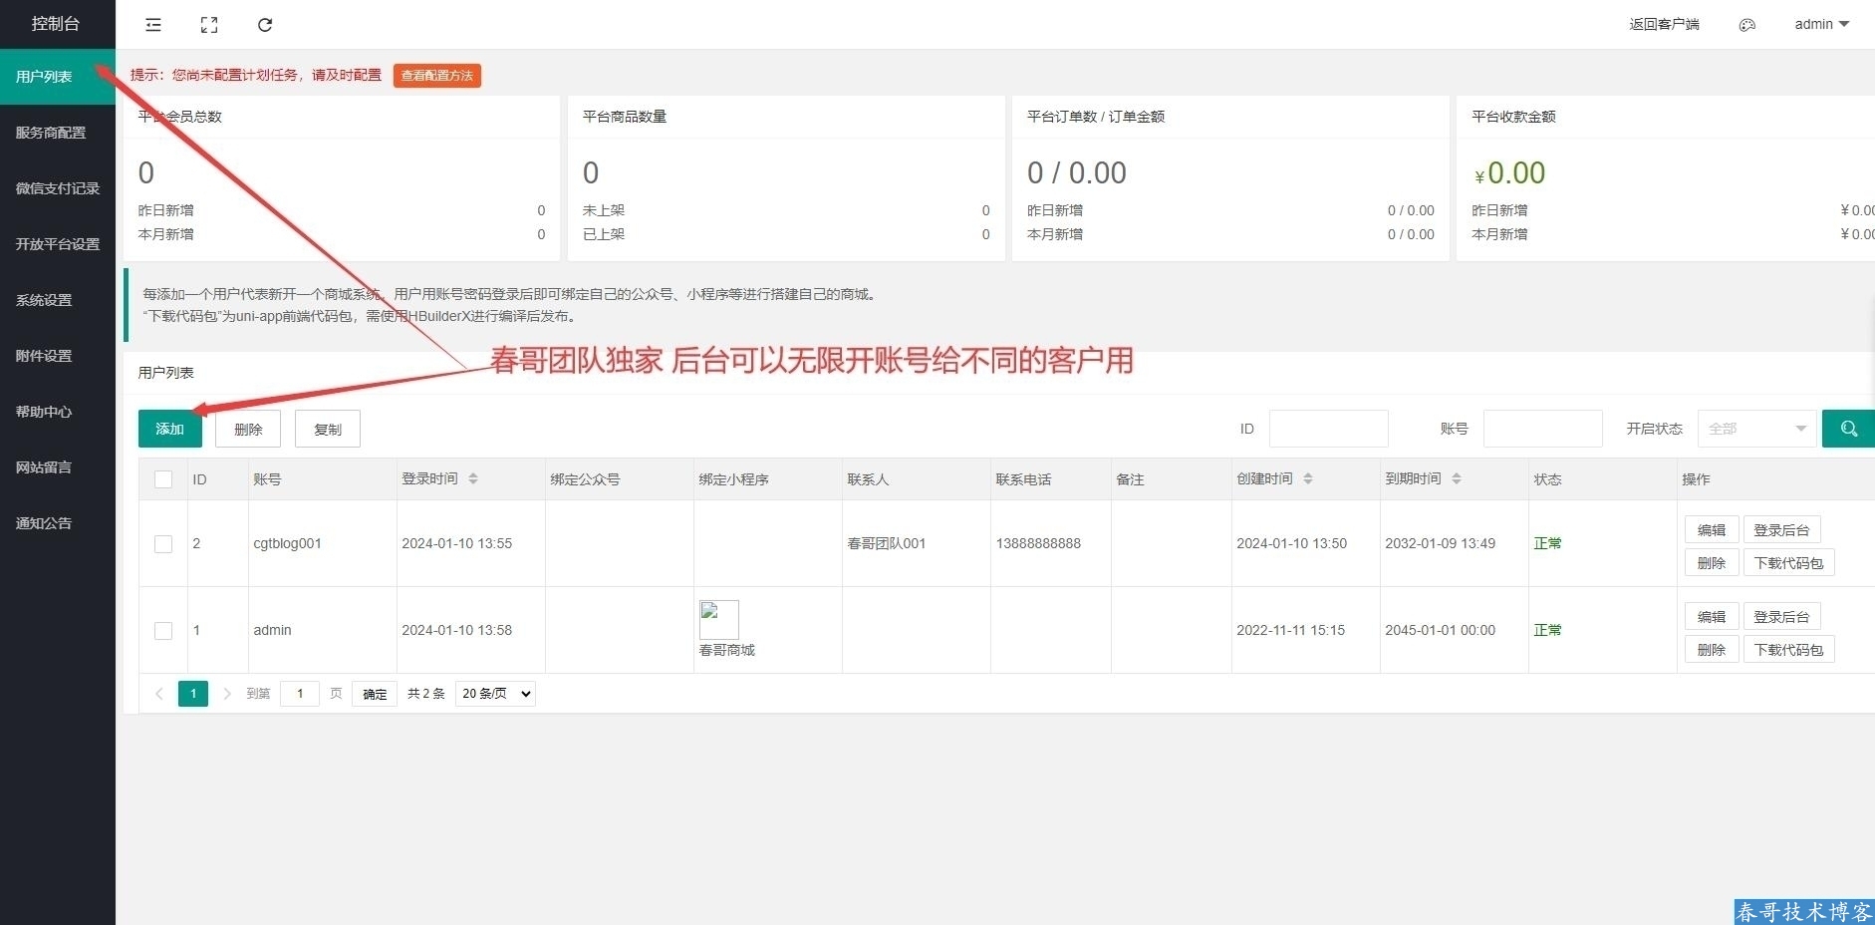1875x925 pixels.
Task: Toggle the select-all checkbox in table header
Action: tap(163, 479)
